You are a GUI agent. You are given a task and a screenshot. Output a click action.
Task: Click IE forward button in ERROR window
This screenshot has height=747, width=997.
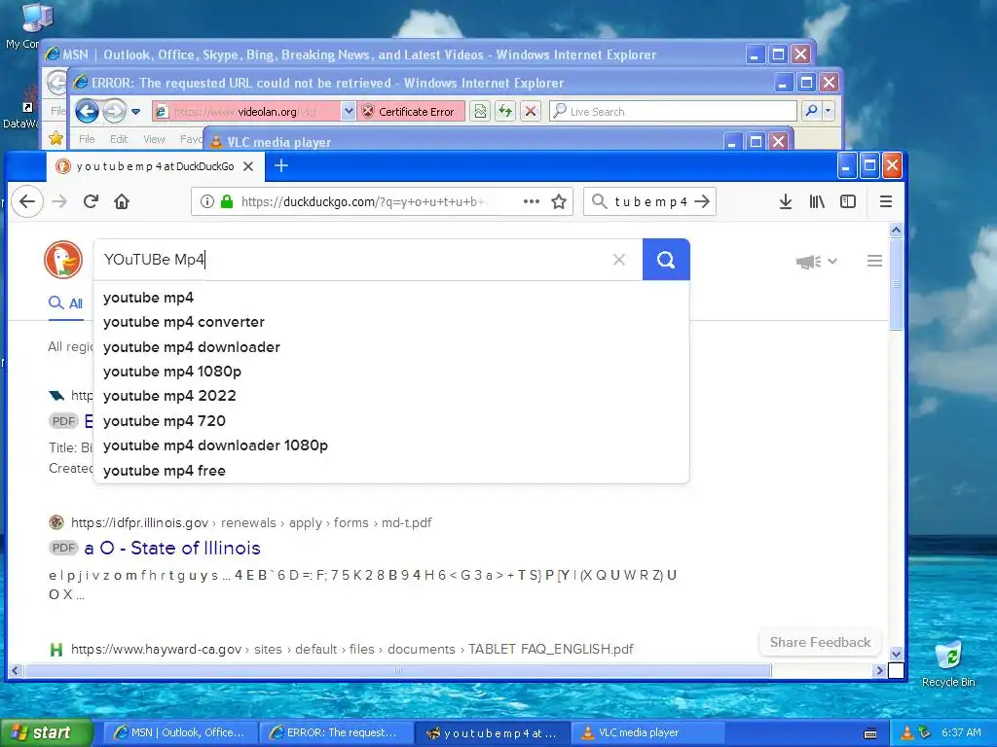point(115,112)
